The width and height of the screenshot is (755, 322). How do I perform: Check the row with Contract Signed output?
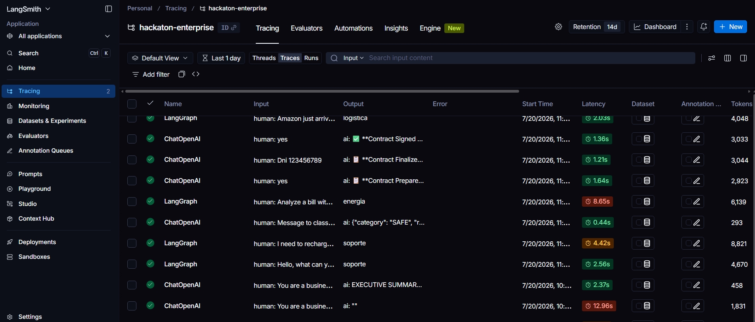click(132, 139)
